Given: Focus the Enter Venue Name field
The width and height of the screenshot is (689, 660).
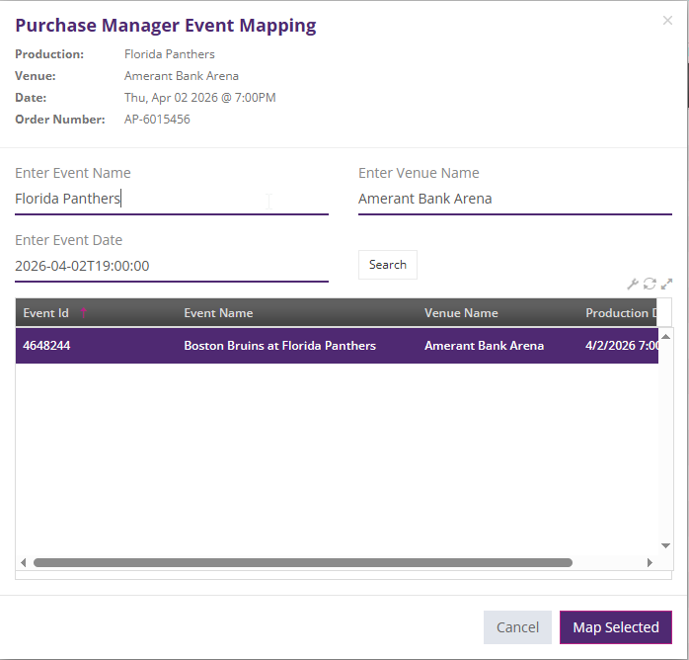Looking at the screenshot, I should point(515,199).
